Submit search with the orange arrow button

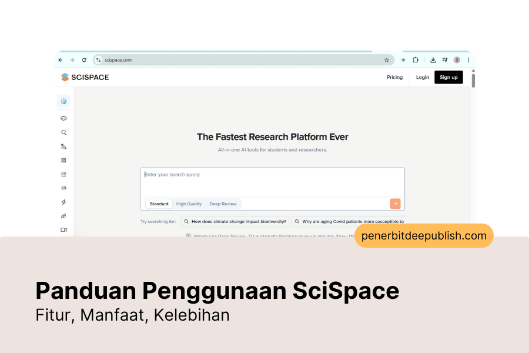395,204
